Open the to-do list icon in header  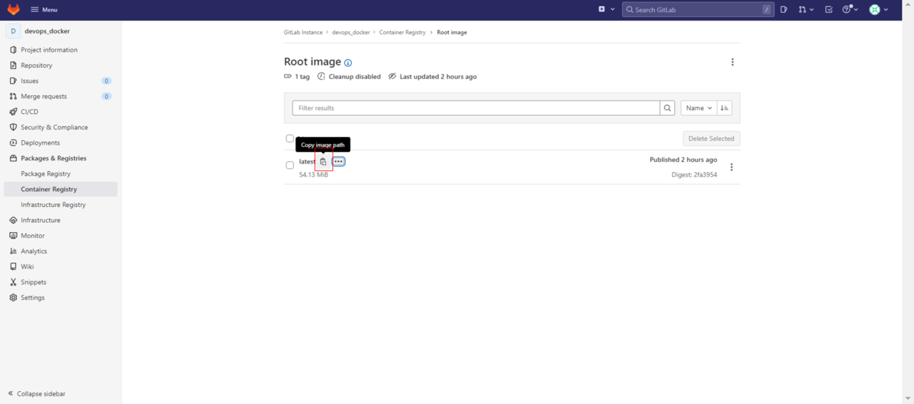click(829, 10)
